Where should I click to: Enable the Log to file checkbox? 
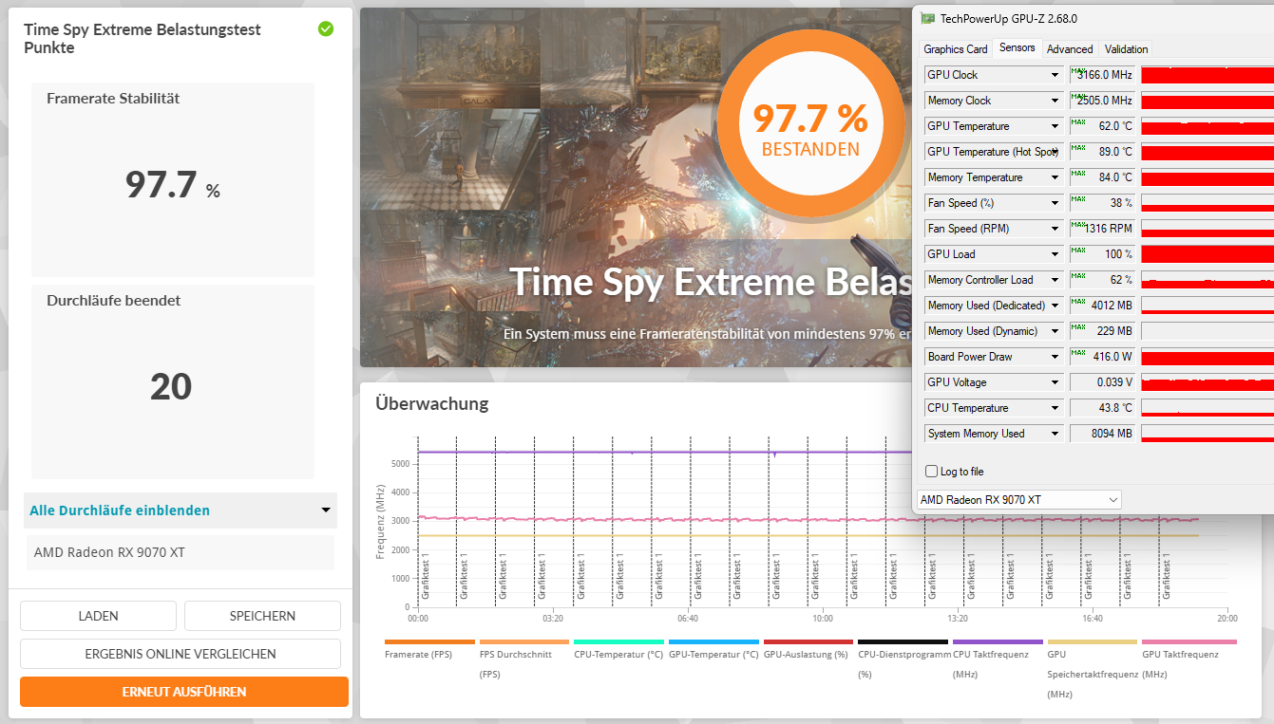[x=931, y=472]
